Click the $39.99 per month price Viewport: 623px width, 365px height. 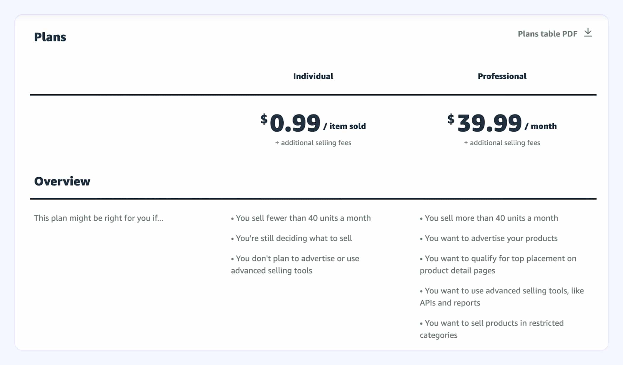pyautogui.click(x=502, y=123)
